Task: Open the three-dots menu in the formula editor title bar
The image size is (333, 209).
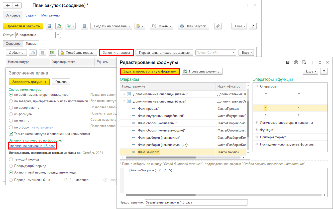Action: [312, 62]
